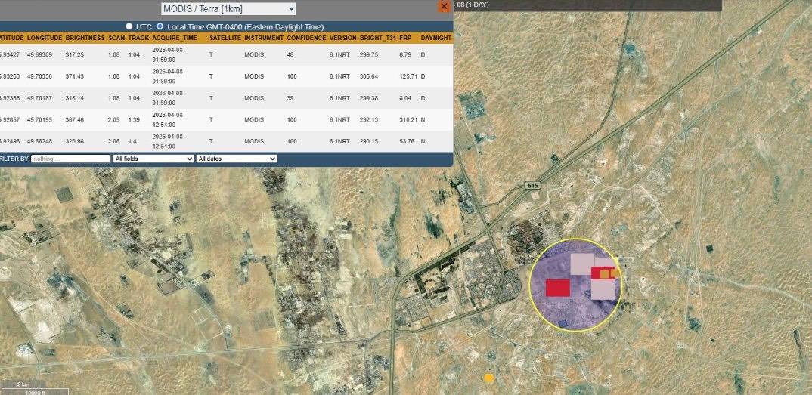
Task: Expand the All dates dropdown
Action: coord(237,159)
